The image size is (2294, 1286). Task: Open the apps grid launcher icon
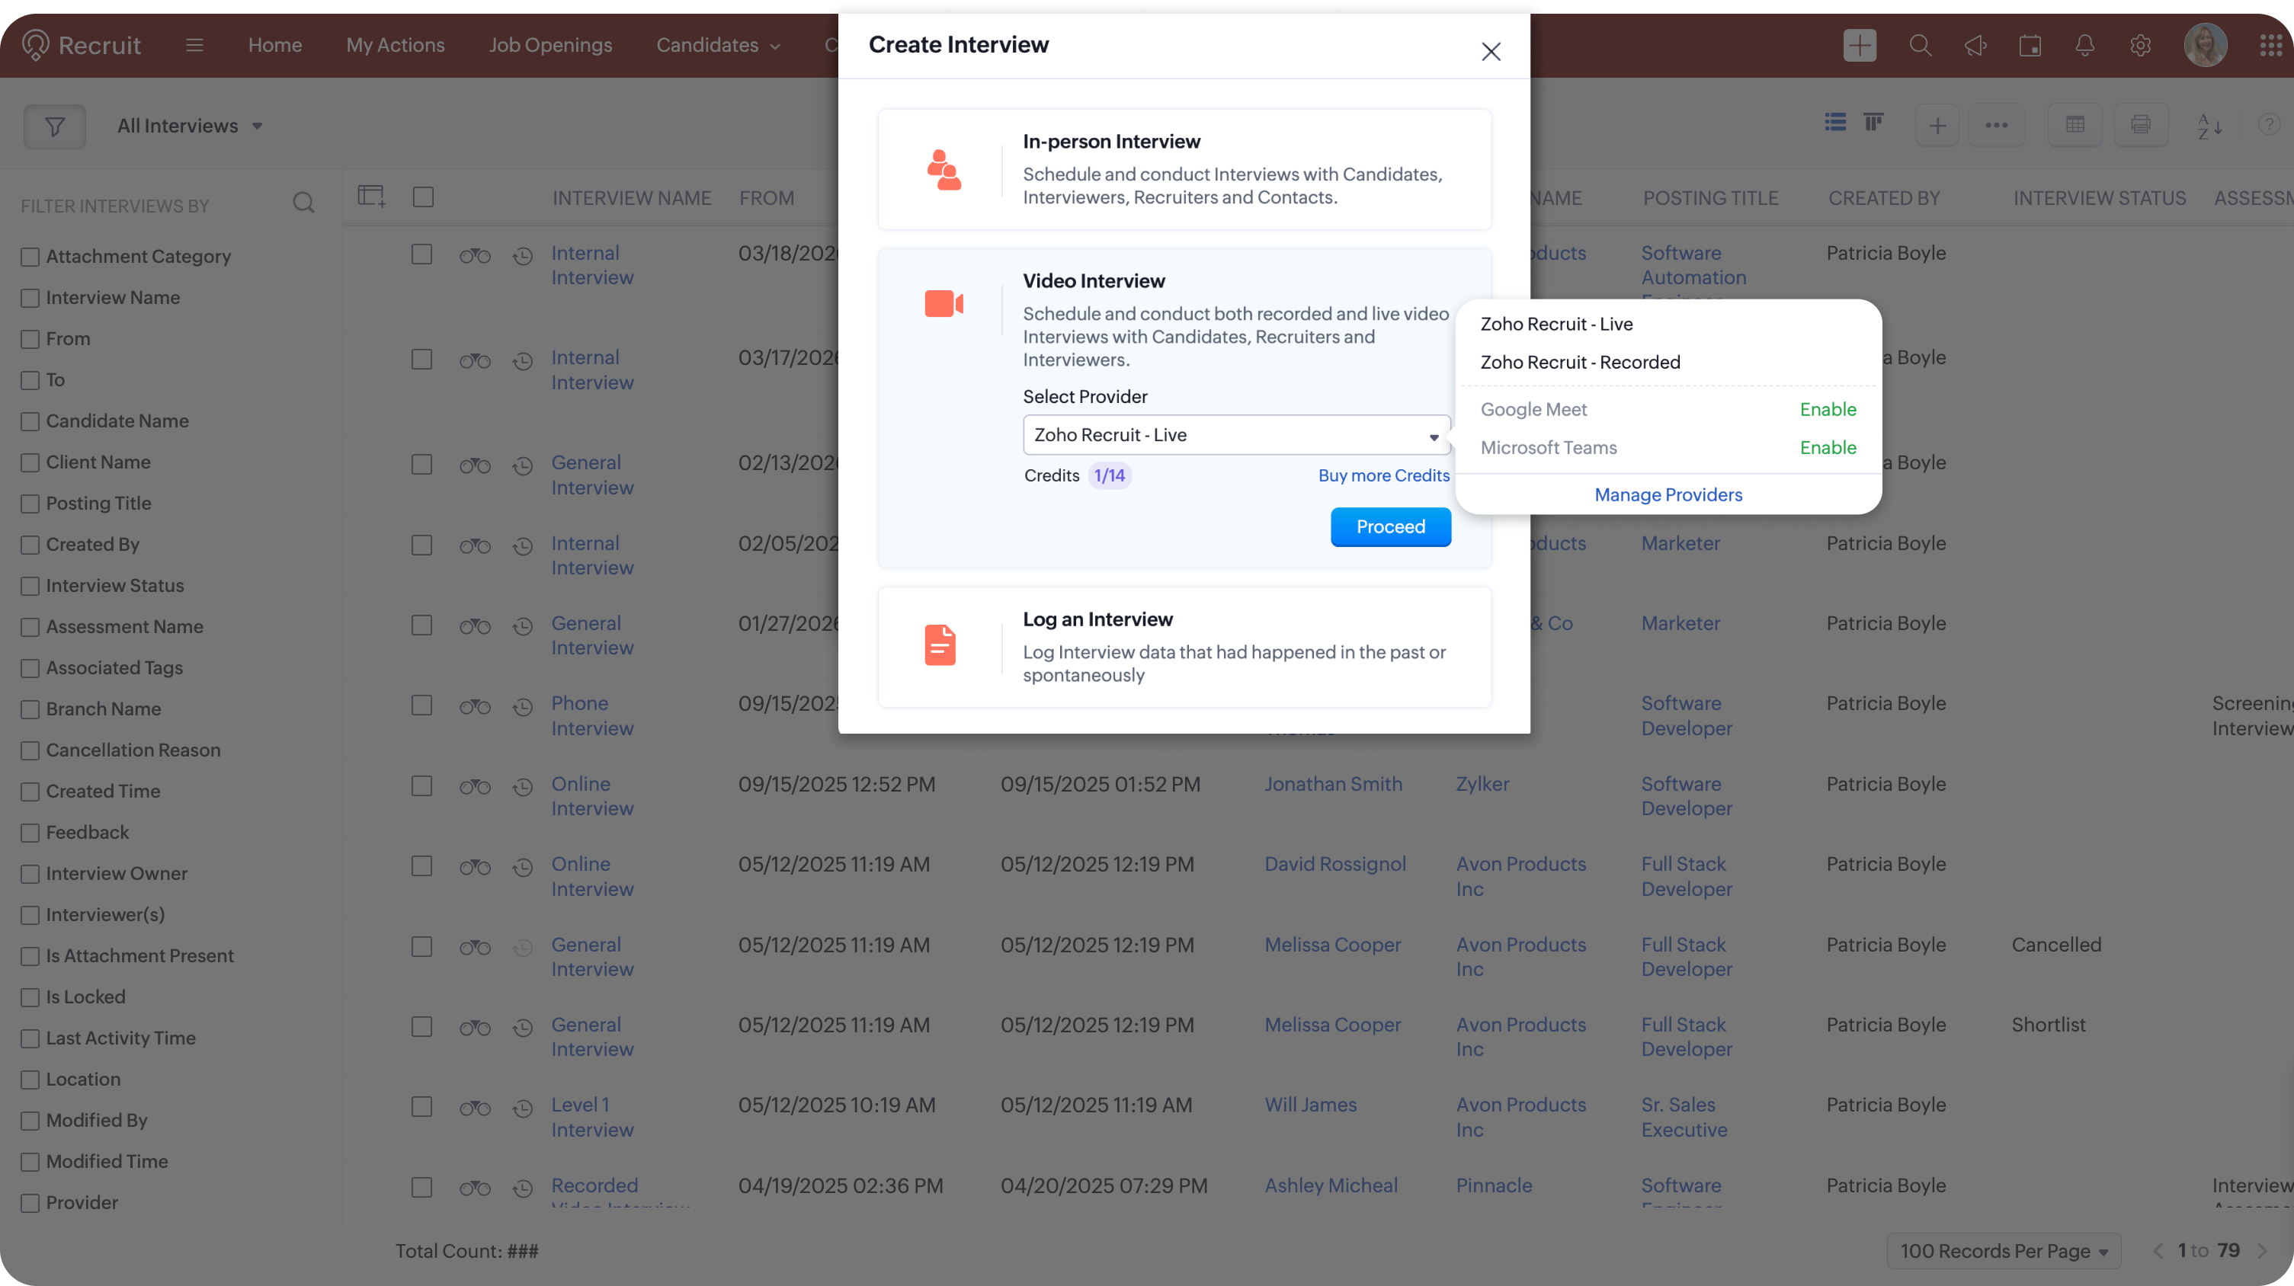2270,46
